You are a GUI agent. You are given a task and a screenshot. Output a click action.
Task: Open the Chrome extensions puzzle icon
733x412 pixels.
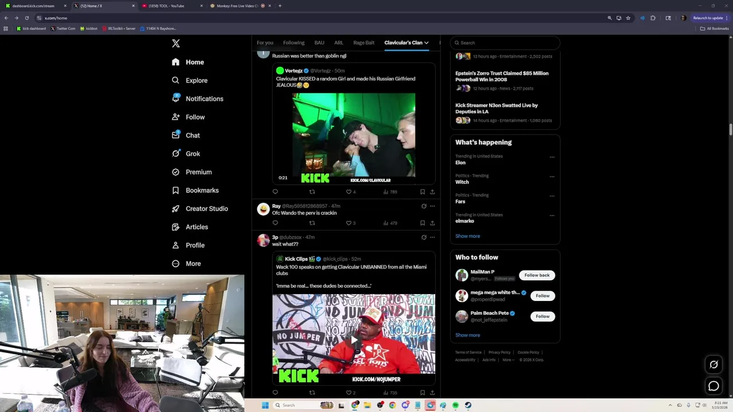tap(653, 18)
